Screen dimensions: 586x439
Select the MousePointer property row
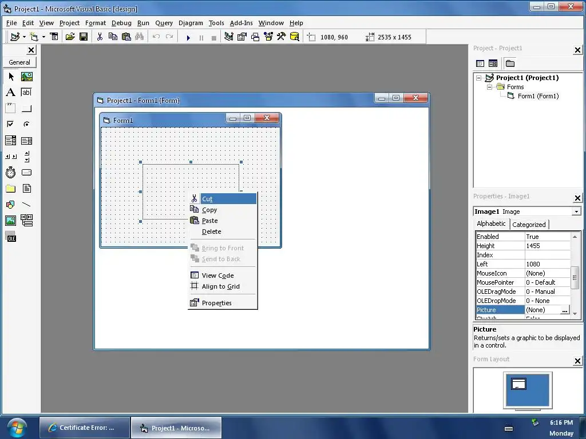pos(523,282)
